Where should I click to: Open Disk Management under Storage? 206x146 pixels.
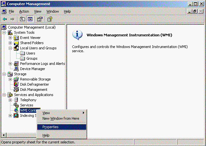(33, 90)
